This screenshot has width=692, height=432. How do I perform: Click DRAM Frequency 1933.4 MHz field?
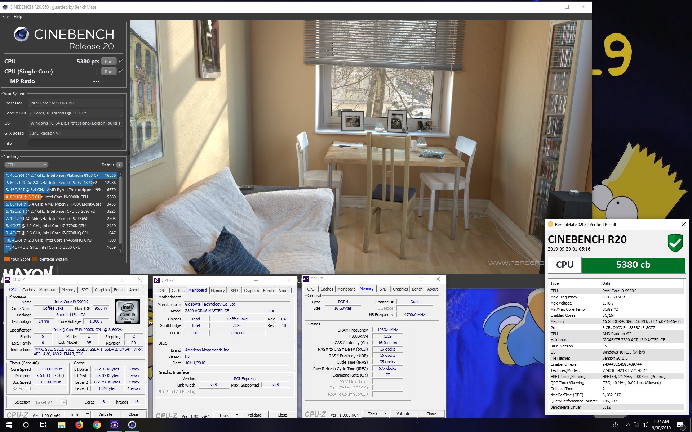coord(387,330)
